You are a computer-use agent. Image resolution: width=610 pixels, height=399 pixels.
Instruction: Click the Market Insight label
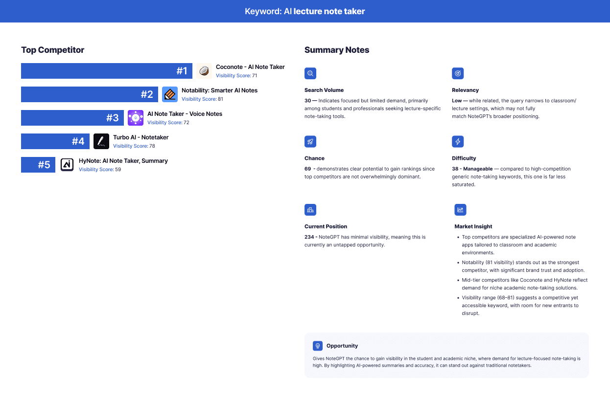point(473,226)
